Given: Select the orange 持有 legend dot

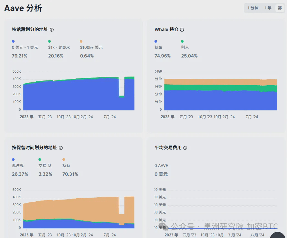Looking at the screenshot, I should 64,160.
